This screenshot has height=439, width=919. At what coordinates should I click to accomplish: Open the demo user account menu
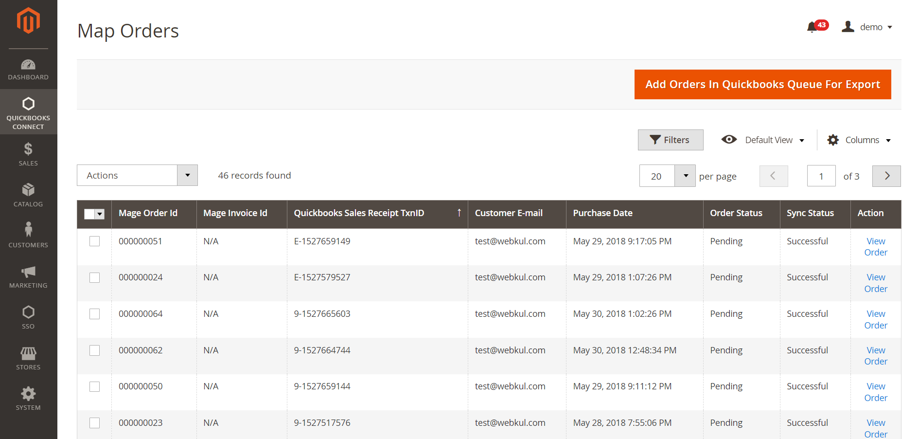coord(869,27)
